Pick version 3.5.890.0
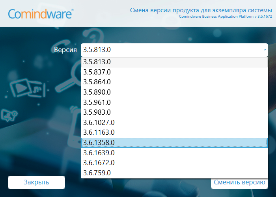 click(x=174, y=92)
